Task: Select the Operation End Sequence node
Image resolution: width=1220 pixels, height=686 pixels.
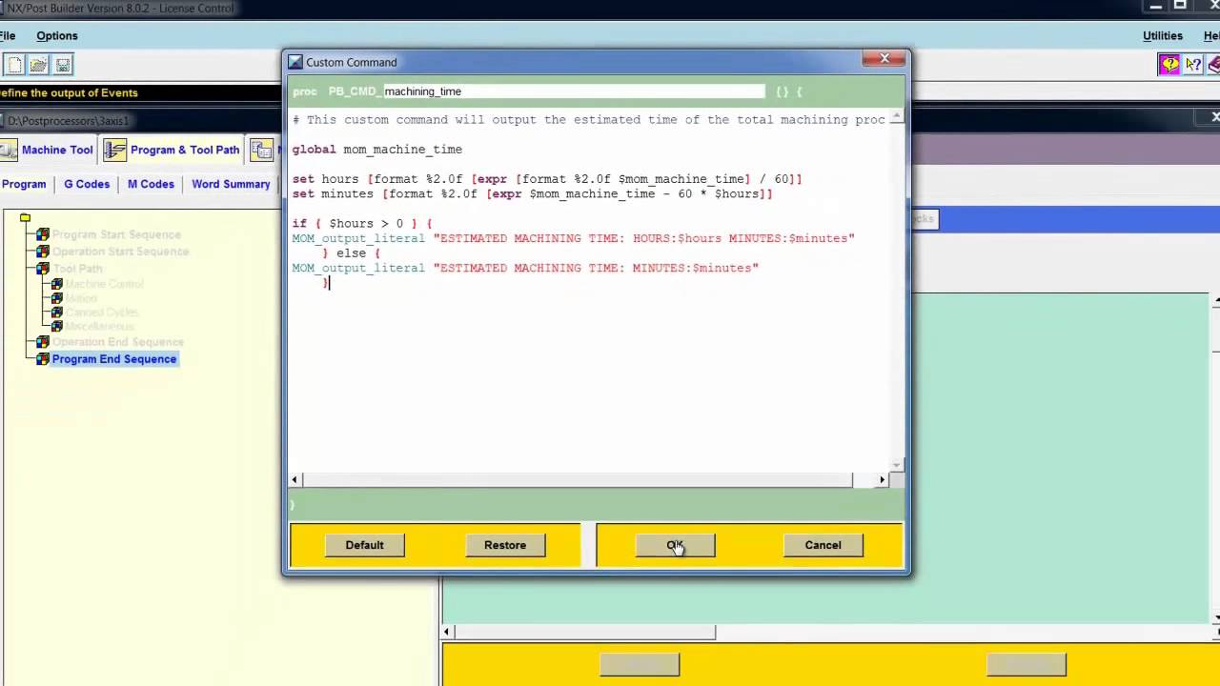Action: coord(117,342)
